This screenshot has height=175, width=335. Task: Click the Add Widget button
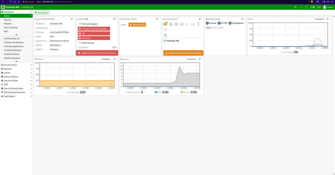pos(41,12)
